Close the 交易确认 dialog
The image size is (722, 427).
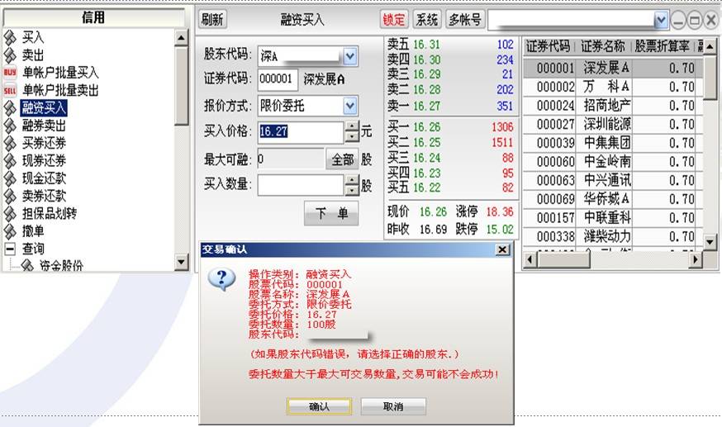click(x=502, y=249)
